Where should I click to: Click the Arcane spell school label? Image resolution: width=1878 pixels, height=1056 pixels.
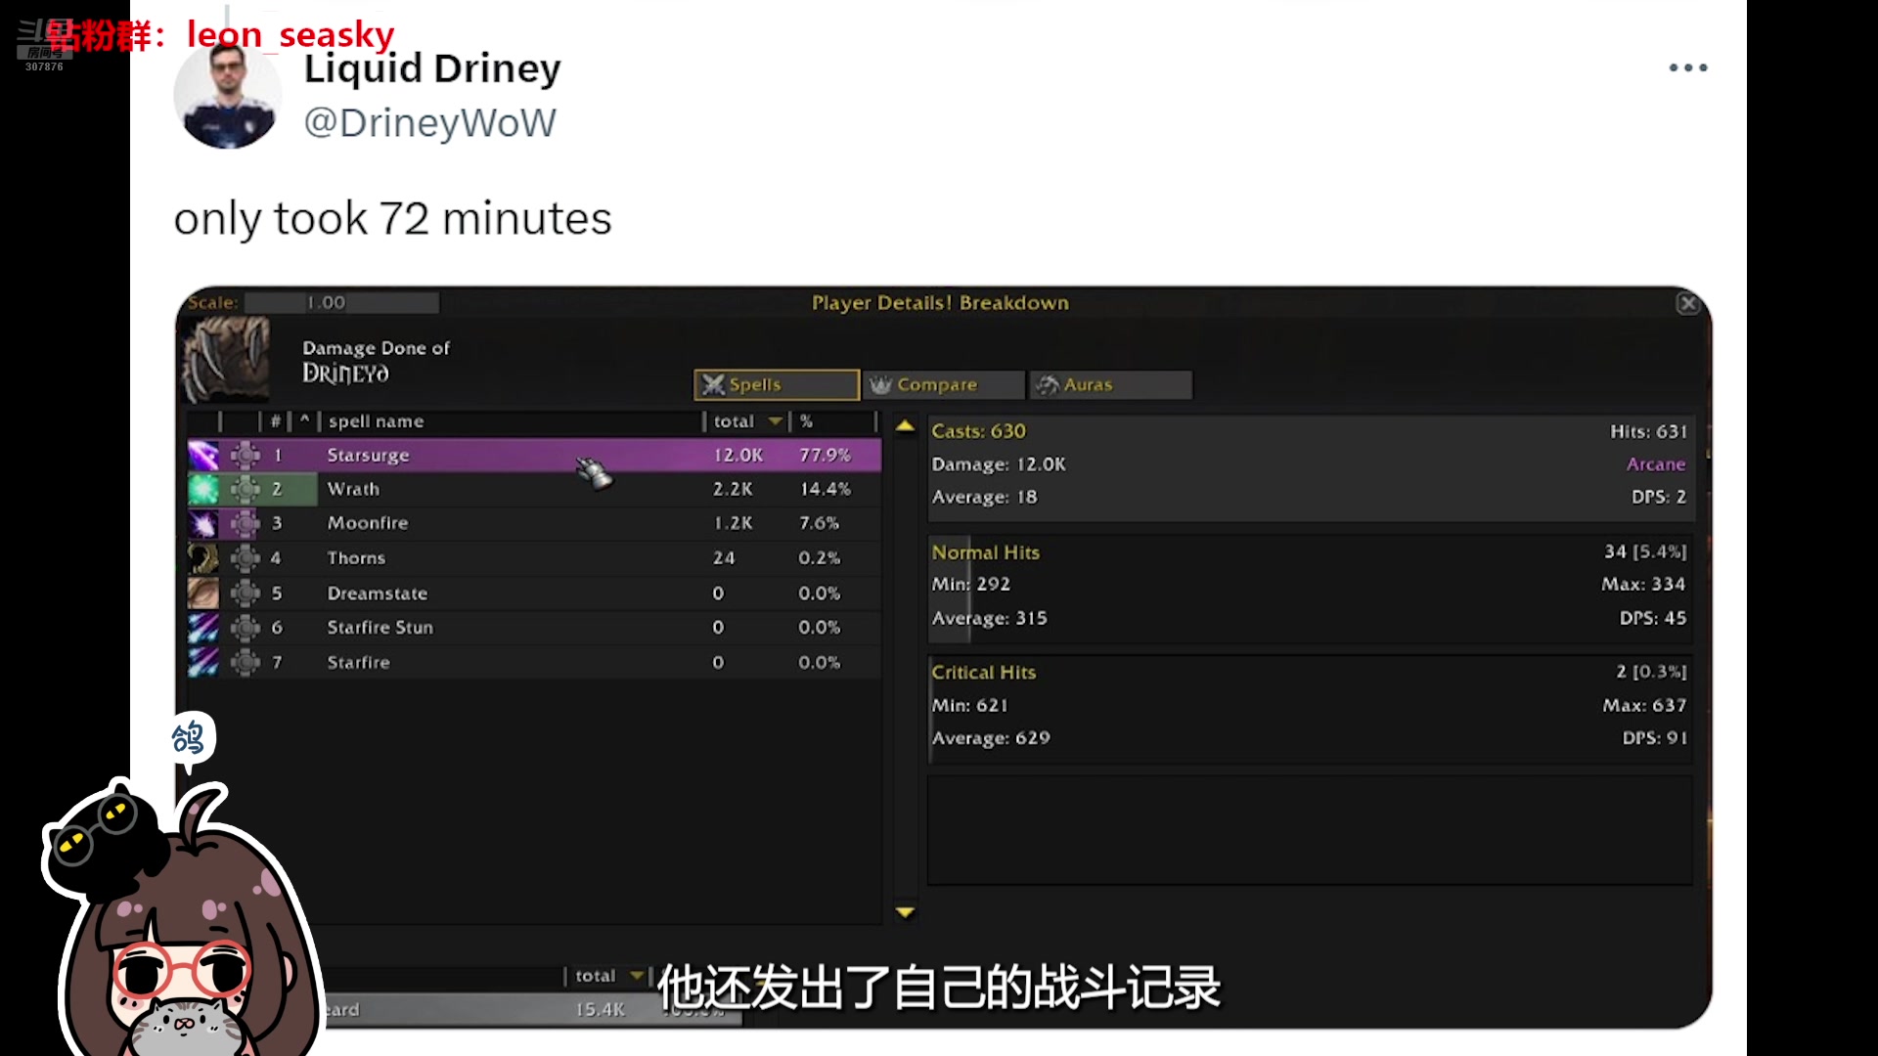tap(1655, 464)
